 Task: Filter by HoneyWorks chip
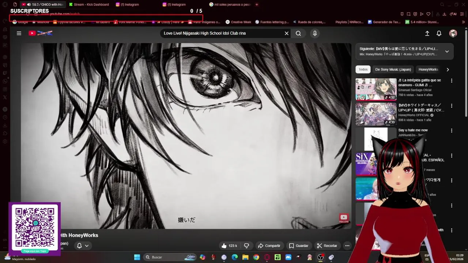coord(428,69)
